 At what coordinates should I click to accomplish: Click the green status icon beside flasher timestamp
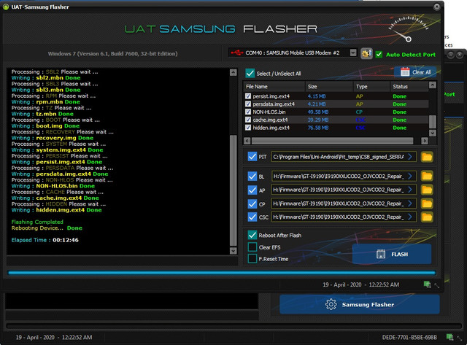427,284
